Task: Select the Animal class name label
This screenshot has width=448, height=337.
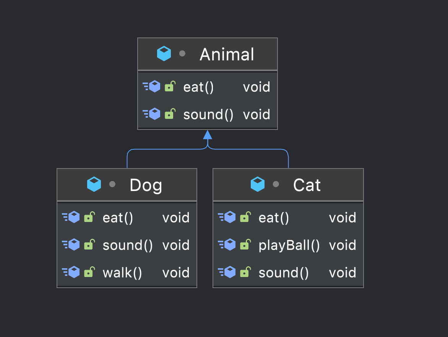Action: coord(227,54)
